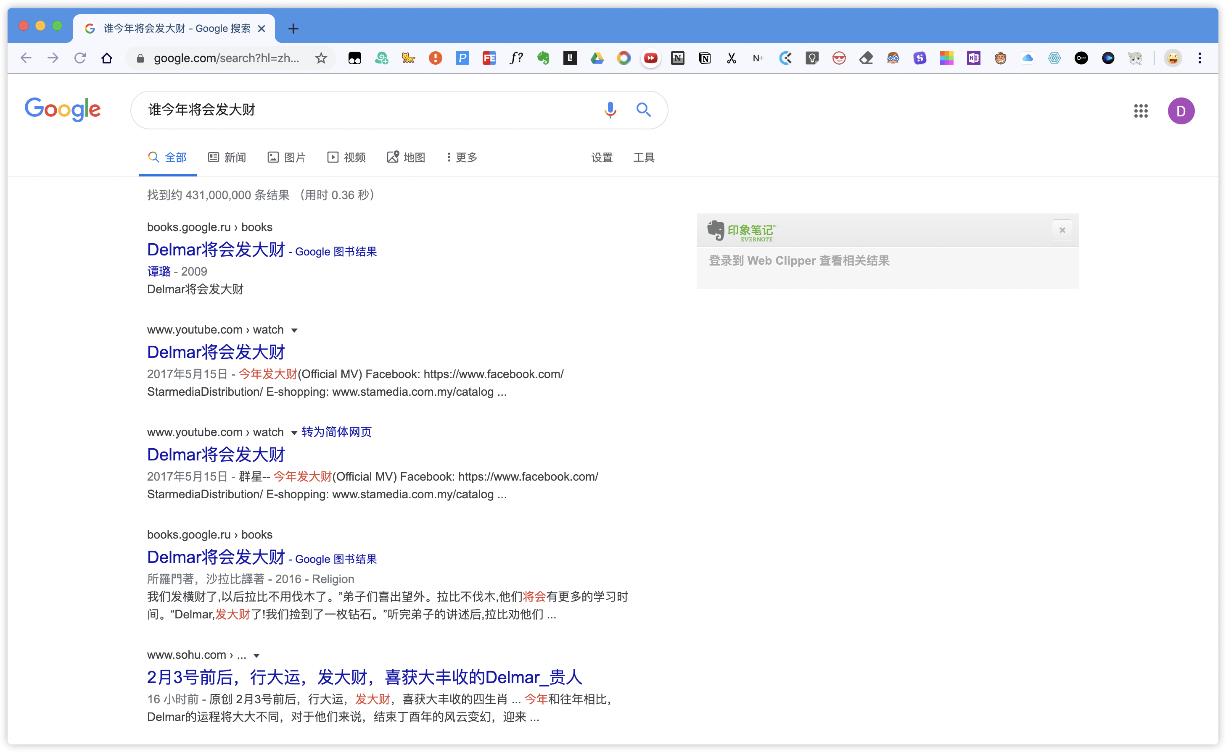Bookmark this page with star icon
The width and height of the screenshot is (1226, 752).
pos(321,58)
